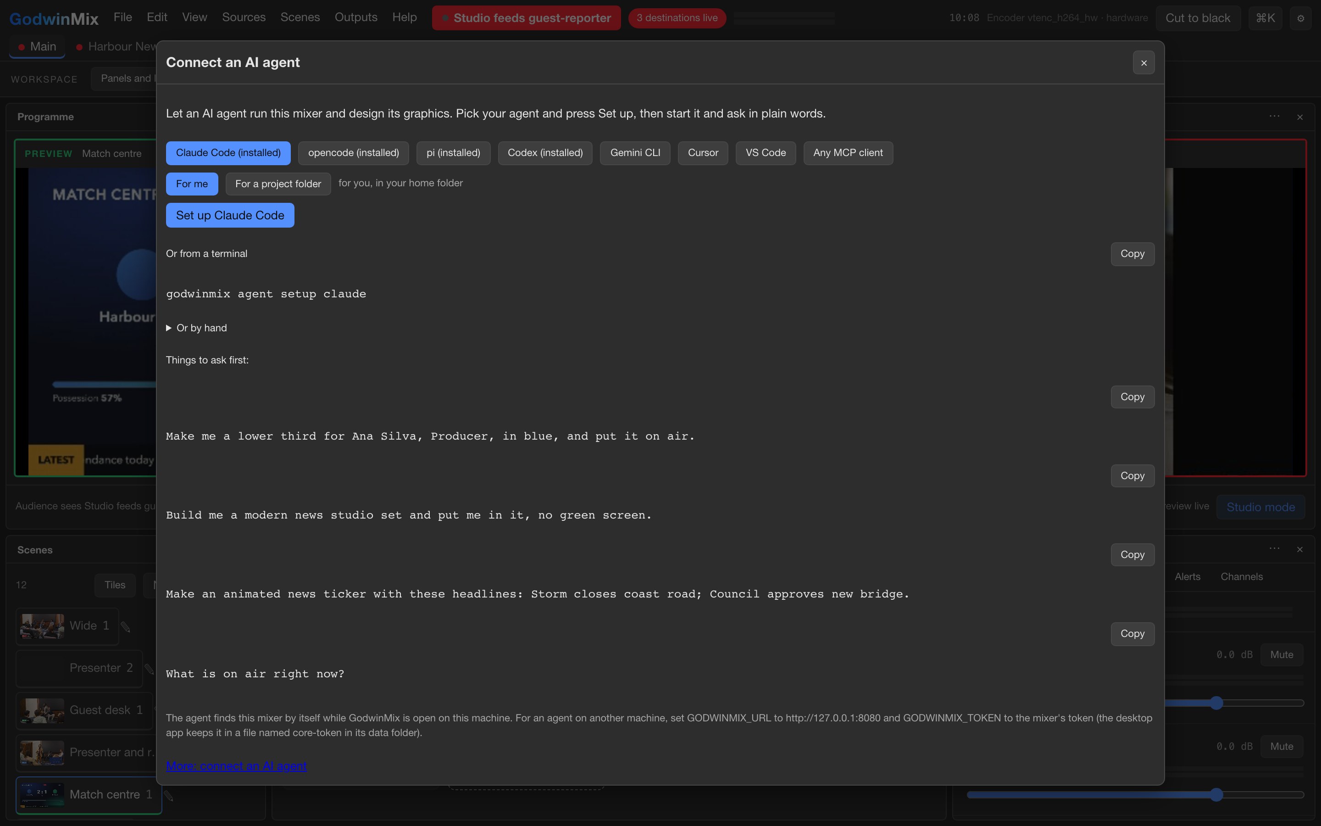Choose Gemini CLI agent

635,153
